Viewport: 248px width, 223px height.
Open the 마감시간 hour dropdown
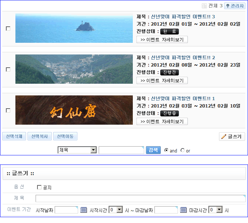click(x=219, y=210)
